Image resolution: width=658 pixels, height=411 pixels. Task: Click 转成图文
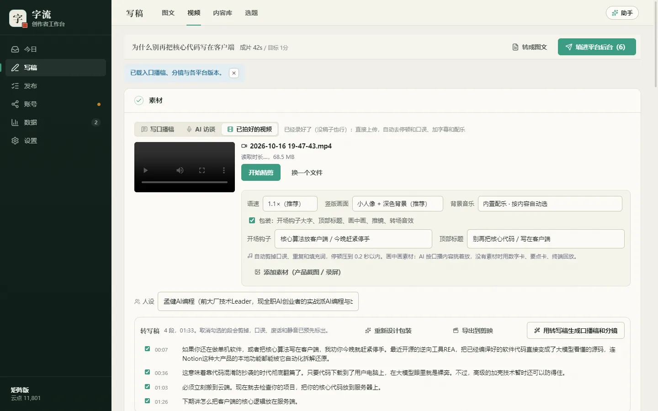(x=530, y=47)
